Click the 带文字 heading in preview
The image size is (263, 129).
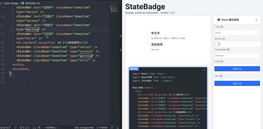coord(155,33)
